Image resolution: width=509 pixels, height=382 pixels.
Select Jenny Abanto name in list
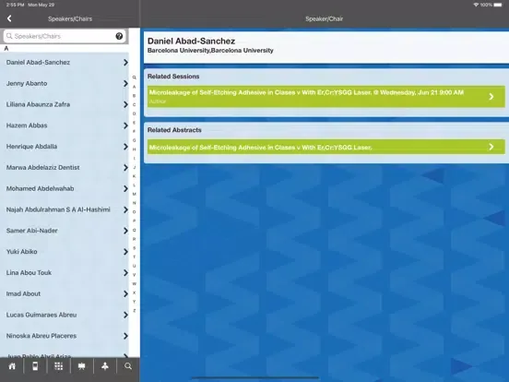(x=27, y=83)
